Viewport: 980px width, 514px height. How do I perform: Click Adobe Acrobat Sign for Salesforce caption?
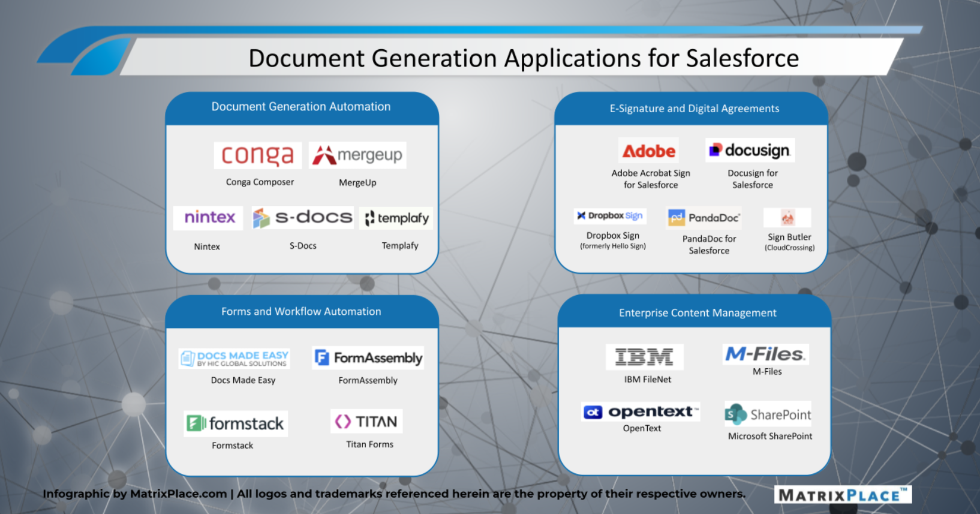pos(651,179)
